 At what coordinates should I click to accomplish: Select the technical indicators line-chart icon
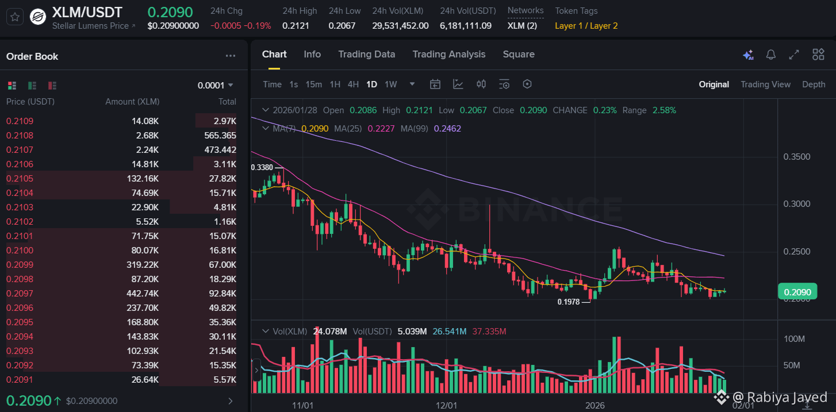458,84
